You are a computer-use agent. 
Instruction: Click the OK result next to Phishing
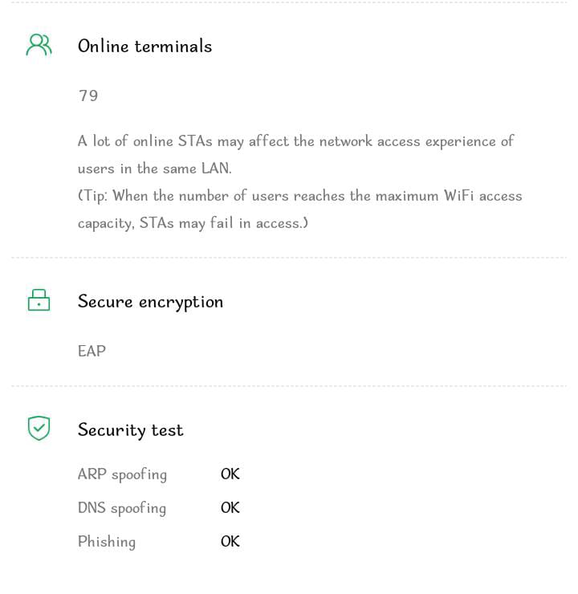pyautogui.click(x=230, y=542)
